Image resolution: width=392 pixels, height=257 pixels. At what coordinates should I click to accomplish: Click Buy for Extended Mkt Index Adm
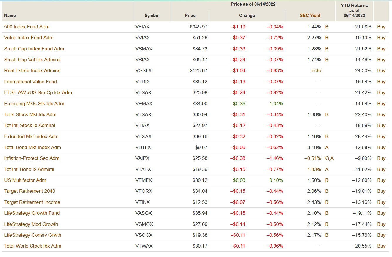click(381, 136)
